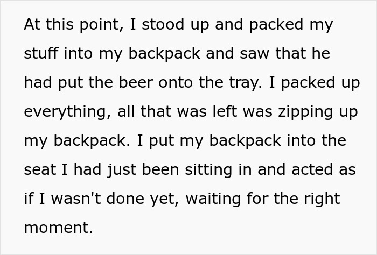Click the word "seat" in the paragraph

[39, 170]
